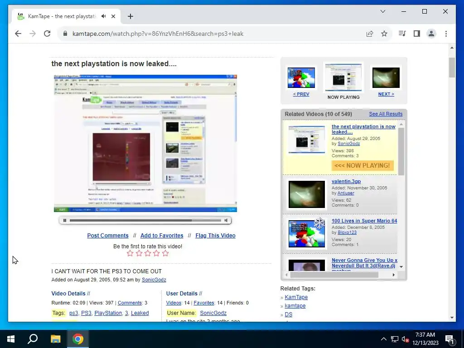Open network status tray icon
Viewport: 464px width, 348px height.
[x=395, y=339]
